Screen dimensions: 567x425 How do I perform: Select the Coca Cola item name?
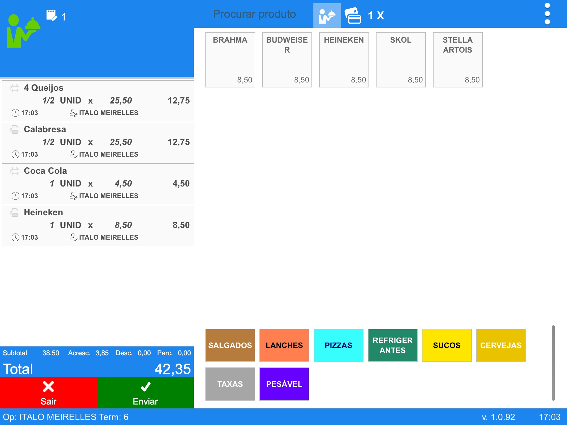(x=45, y=171)
